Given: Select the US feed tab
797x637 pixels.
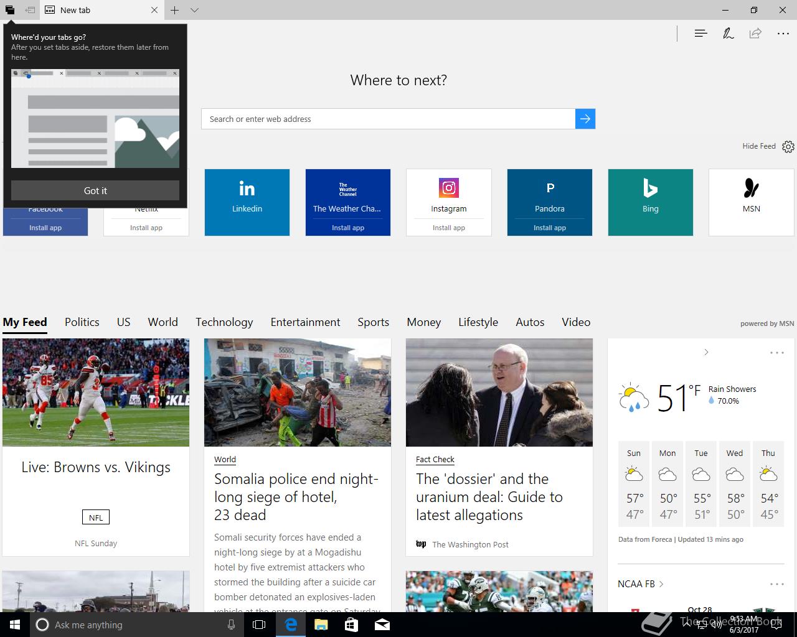Looking at the screenshot, I should coord(124,322).
